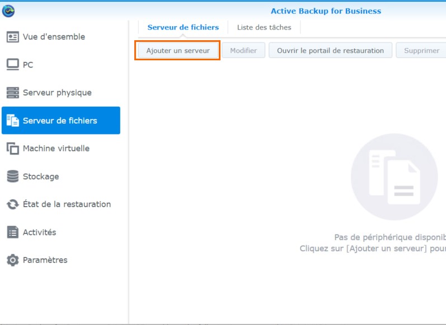
Task: Click the highlighted Serveur de fichiers sidebar icon
Action: pyautogui.click(x=12, y=121)
